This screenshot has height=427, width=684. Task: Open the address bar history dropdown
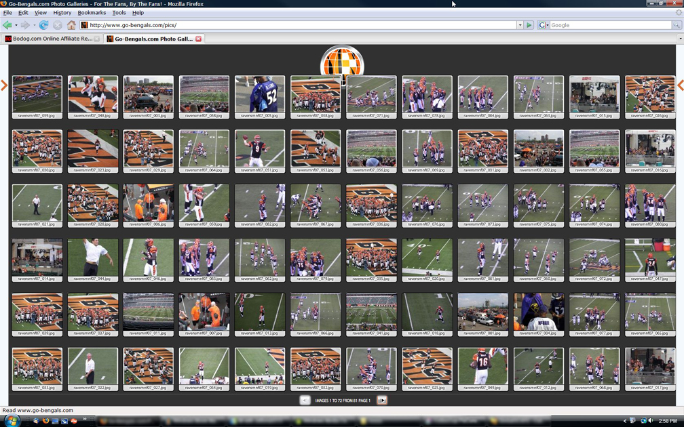point(520,25)
